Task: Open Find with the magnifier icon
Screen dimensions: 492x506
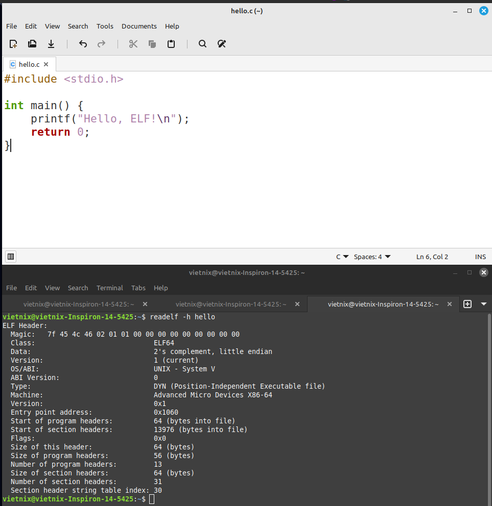Action: coord(202,44)
